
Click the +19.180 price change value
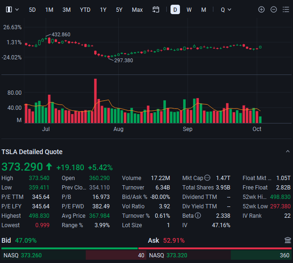pos(70,168)
